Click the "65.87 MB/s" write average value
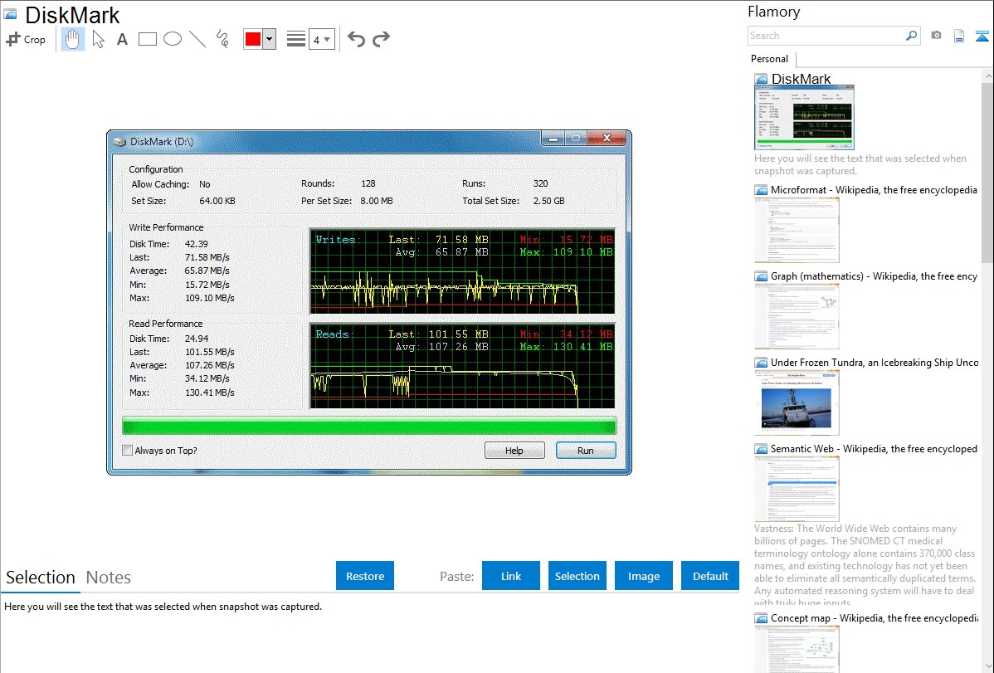 click(207, 271)
